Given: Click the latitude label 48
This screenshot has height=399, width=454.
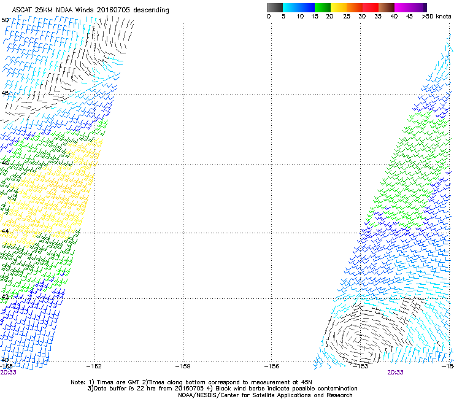Looking at the screenshot, I should click(x=5, y=93).
